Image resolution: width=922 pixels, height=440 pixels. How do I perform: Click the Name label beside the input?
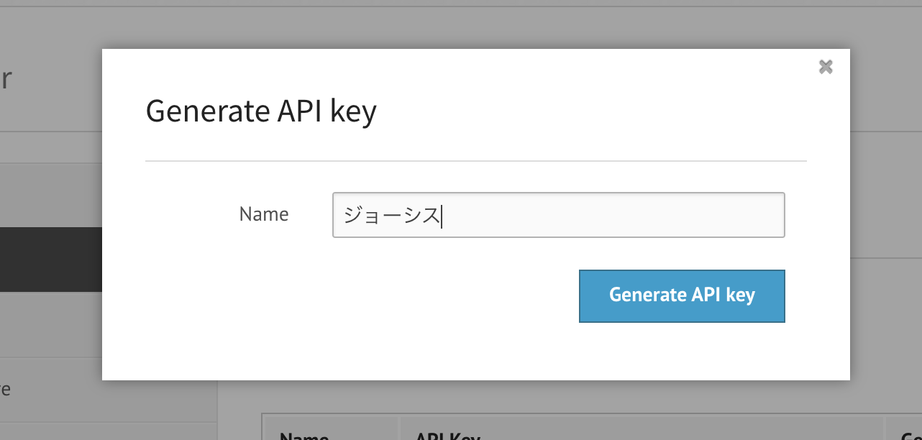point(264,214)
